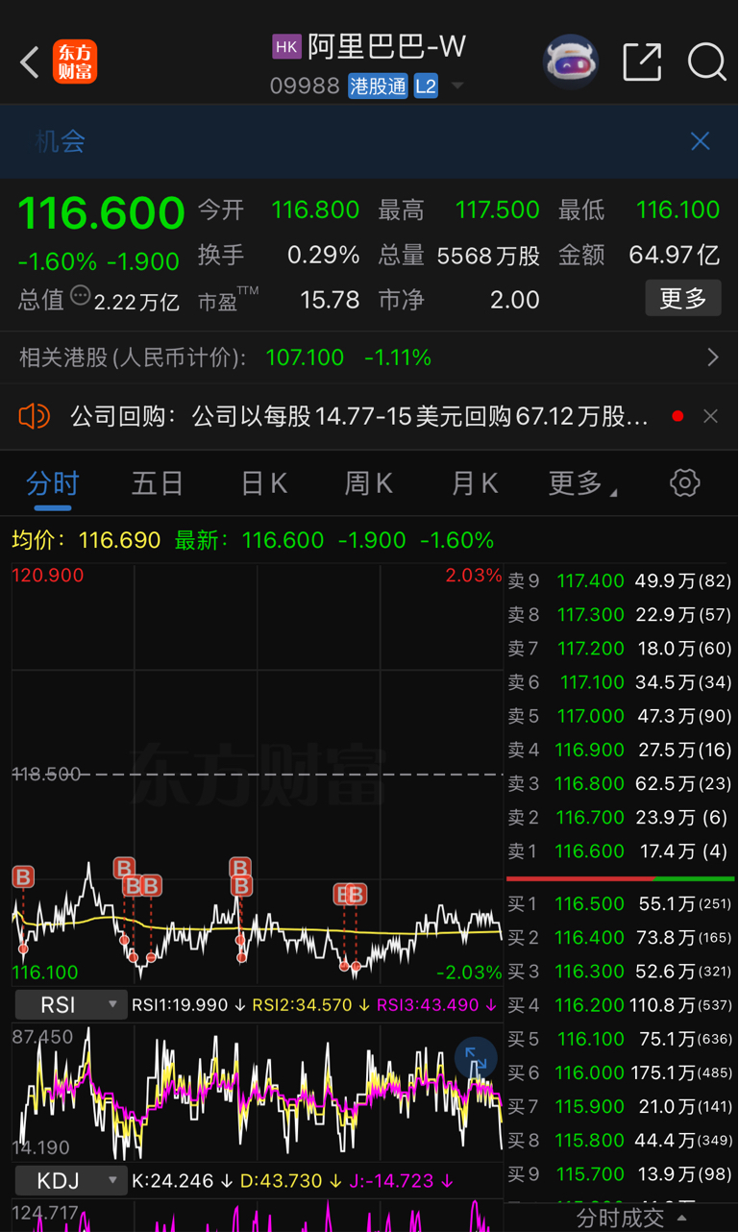739x1232 pixels.
Task: Tap the share/export icon
Action: point(642,62)
